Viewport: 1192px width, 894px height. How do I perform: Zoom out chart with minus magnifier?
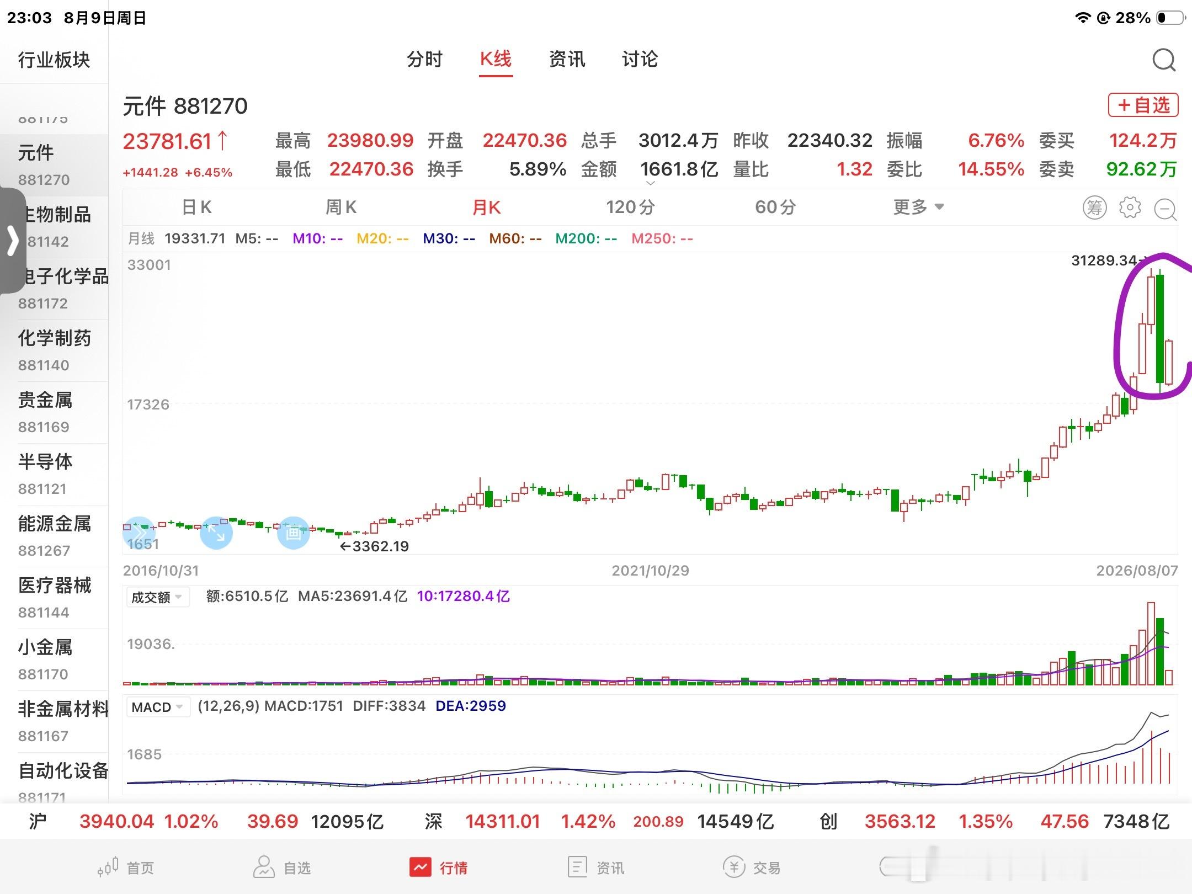[x=1166, y=209]
